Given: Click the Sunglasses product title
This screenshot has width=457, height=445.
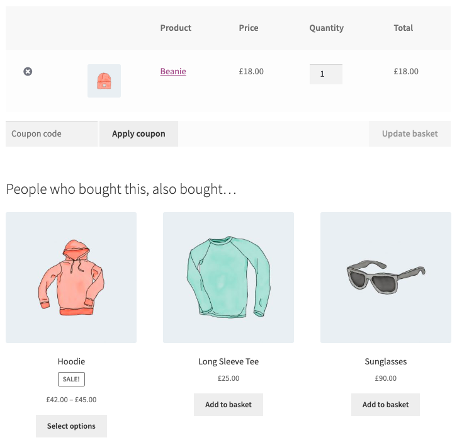Looking at the screenshot, I should coord(386,361).
